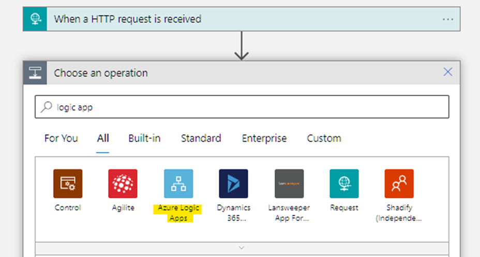The height and width of the screenshot is (257, 480).
Task: Focus the connector search box
Action: click(x=242, y=107)
